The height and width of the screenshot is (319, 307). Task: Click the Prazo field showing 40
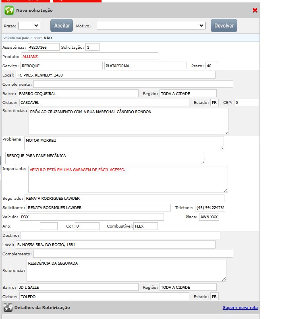(x=212, y=66)
